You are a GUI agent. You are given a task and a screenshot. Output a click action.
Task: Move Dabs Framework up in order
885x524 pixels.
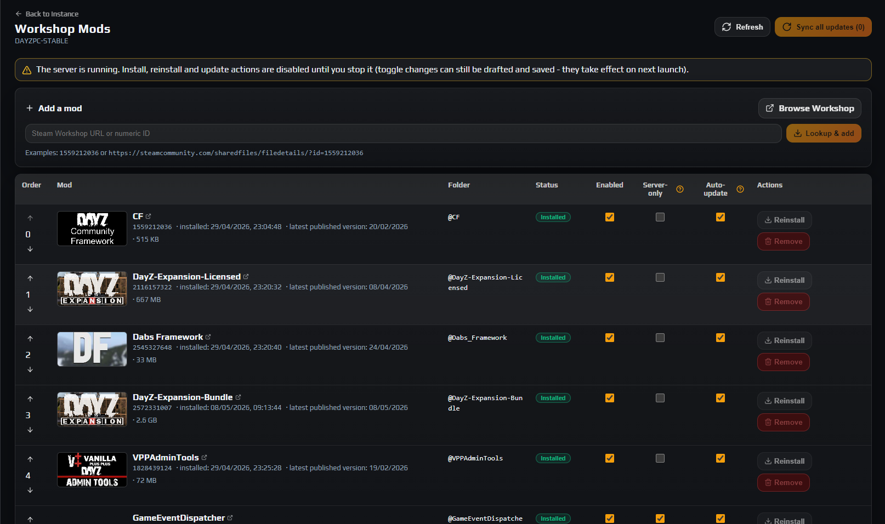[x=30, y=339]
